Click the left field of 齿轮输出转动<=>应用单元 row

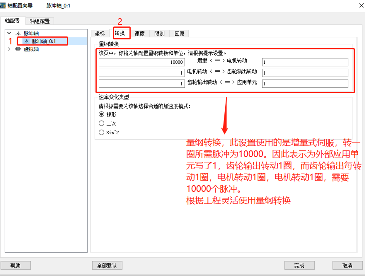[142, 83]
